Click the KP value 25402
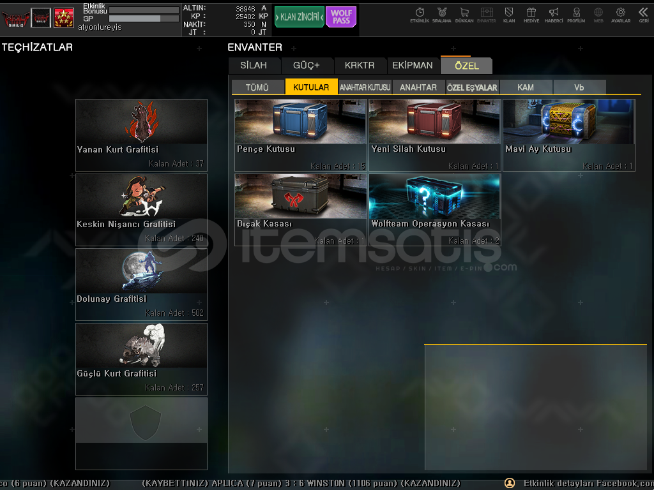Screen dimensions: 654x490 point(245,17)
